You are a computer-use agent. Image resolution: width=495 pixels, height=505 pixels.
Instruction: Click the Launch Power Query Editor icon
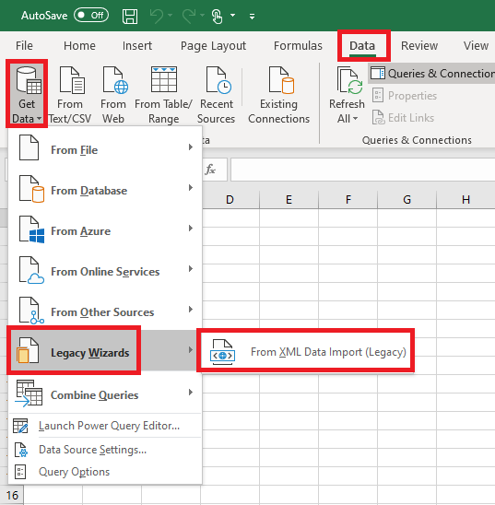tap(20, 426)
